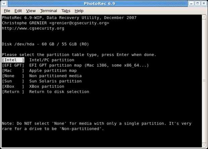Viewport: 208px width, 149px height.
Task: Open the Help menu
Action: (x=79, y=11)
